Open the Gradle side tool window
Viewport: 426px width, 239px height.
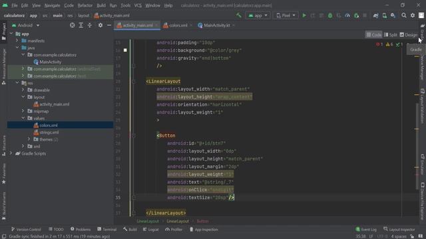(x=423, y=32)
